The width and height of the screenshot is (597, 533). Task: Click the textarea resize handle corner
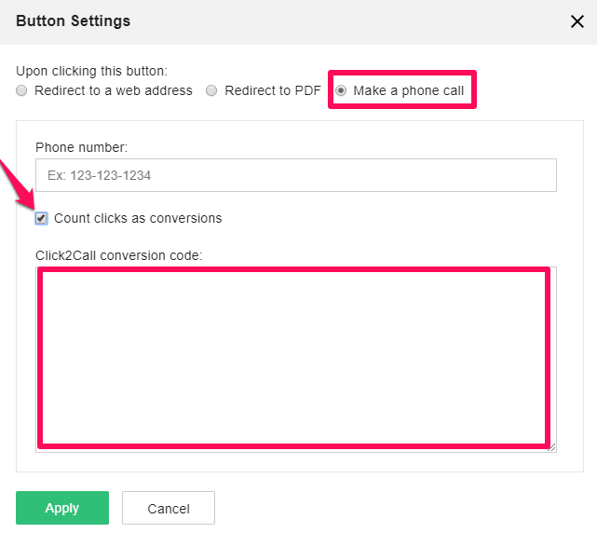coord(552,448)
